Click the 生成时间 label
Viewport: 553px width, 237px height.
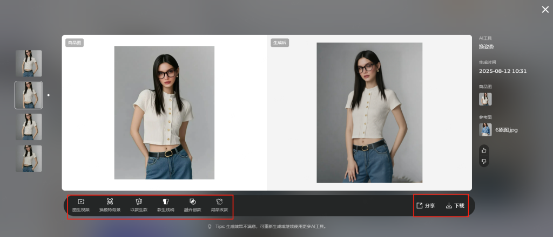[488, 62]
